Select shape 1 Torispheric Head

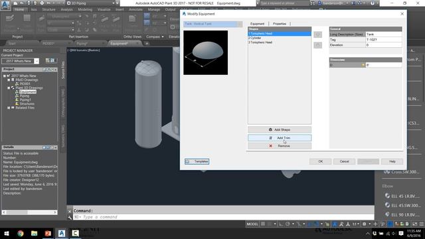pos(280,34)
